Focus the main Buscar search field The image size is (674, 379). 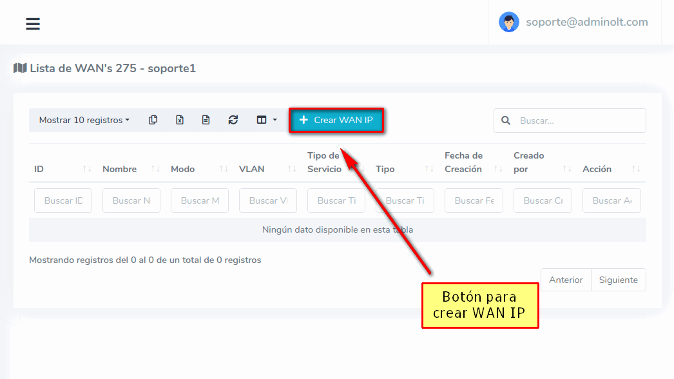tap(579, 121)
